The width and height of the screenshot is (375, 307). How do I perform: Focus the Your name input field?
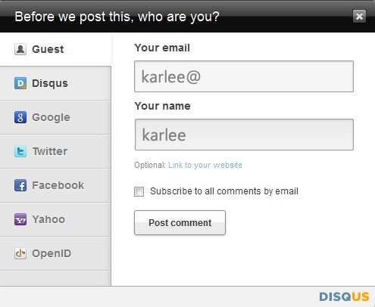[244, 135]
